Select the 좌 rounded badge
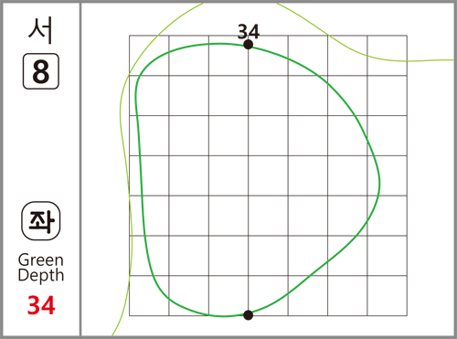Viewport: 457px width, 339px height. 41,221
